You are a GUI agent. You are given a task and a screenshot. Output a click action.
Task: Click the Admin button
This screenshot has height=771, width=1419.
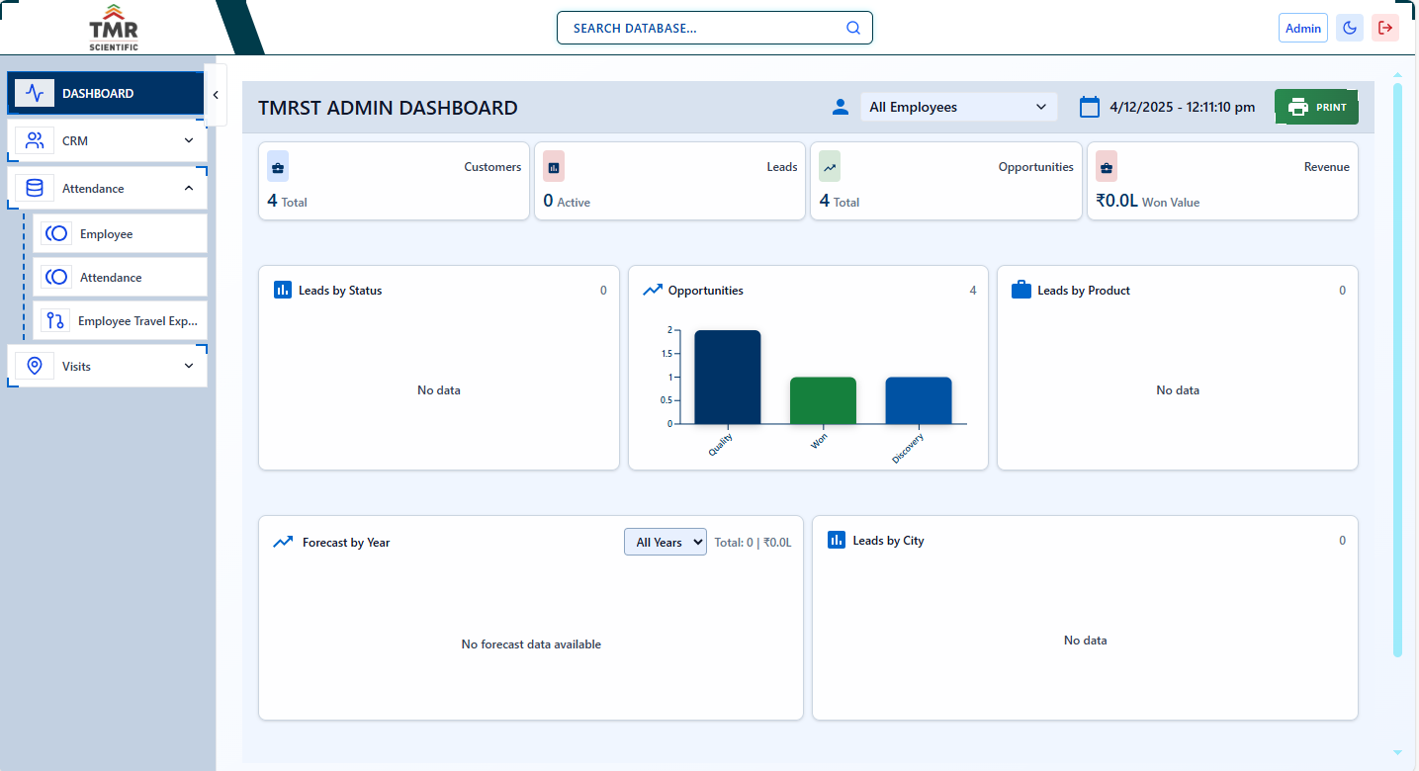[x=1302, y=28]
